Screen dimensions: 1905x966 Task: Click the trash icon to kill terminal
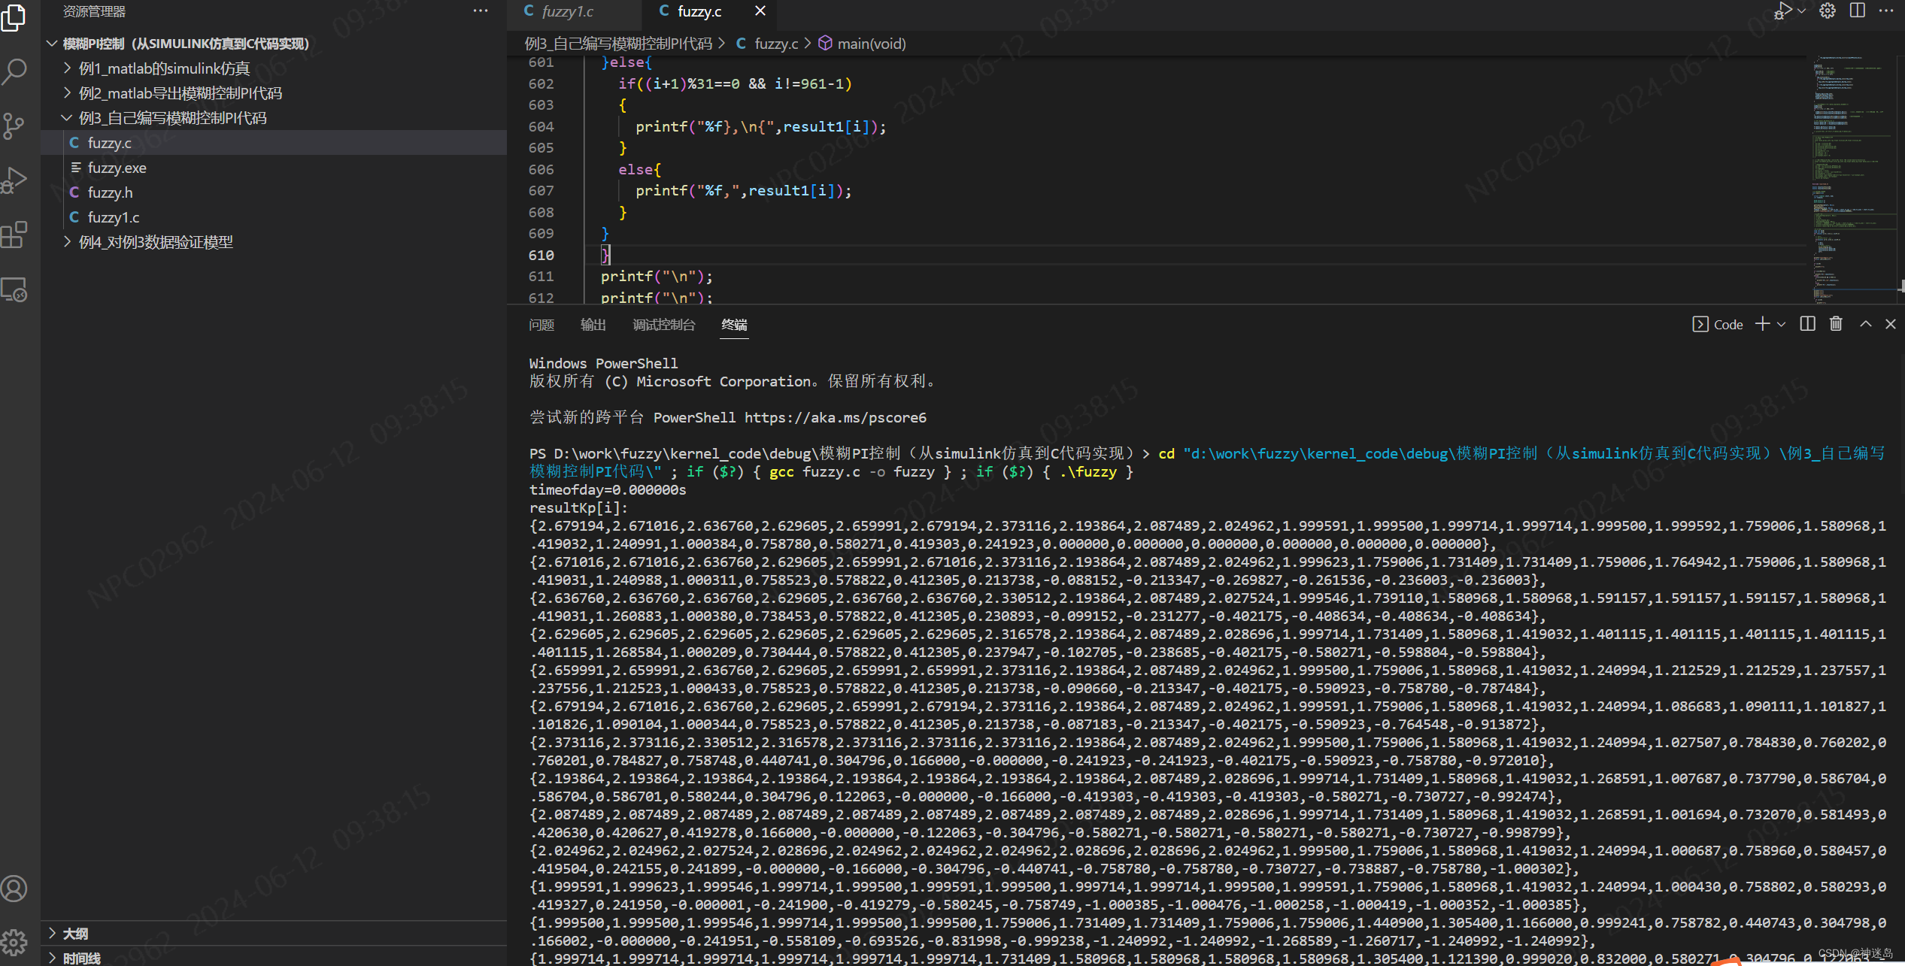click(x=1836, y=324)
